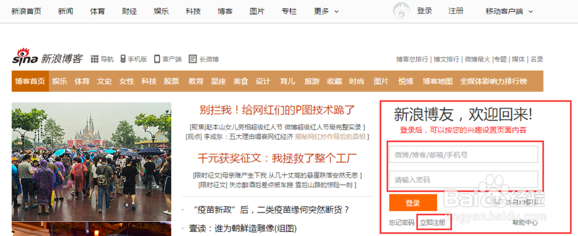Open 失恋醉酒后差点被车撞 article

[x=261, y=185]
